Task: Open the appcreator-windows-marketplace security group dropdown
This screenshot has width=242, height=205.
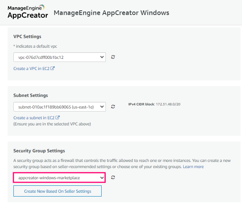Action: click(x=59, y=177)
